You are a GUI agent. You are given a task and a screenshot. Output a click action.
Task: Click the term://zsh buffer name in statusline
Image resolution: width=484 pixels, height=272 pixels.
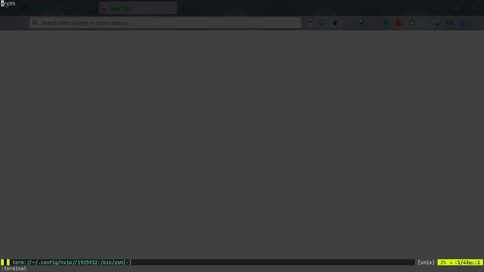click(x=71, y=262)
